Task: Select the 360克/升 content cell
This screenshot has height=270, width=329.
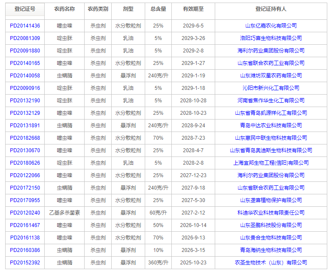Action: click(158, 263)
